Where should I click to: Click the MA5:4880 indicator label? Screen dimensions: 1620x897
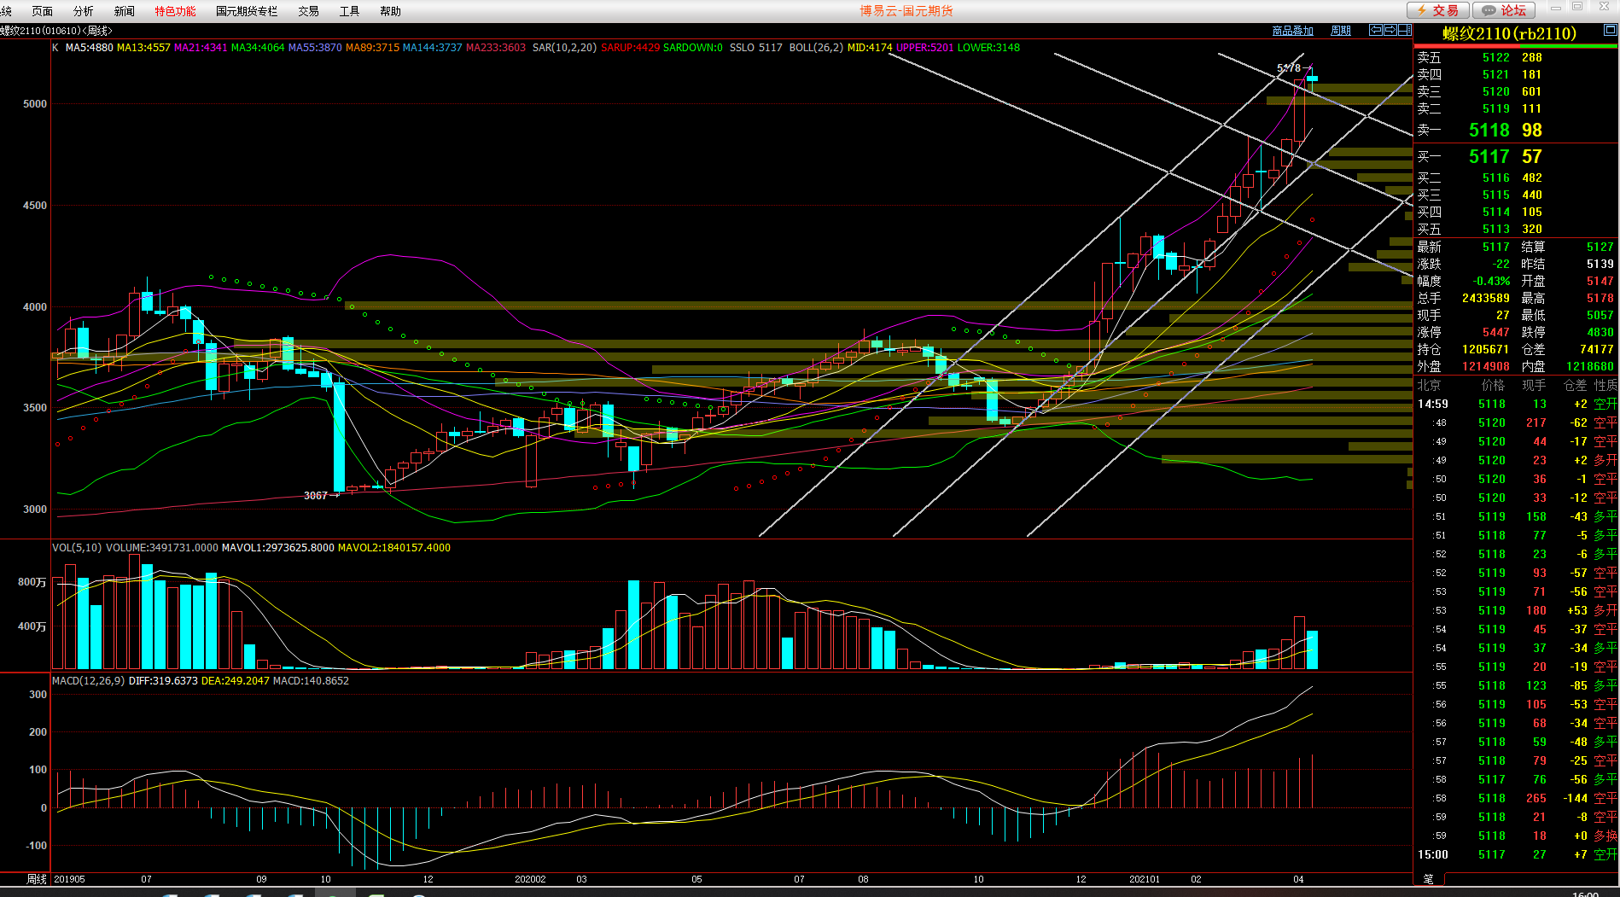click(x=89, y=48)
